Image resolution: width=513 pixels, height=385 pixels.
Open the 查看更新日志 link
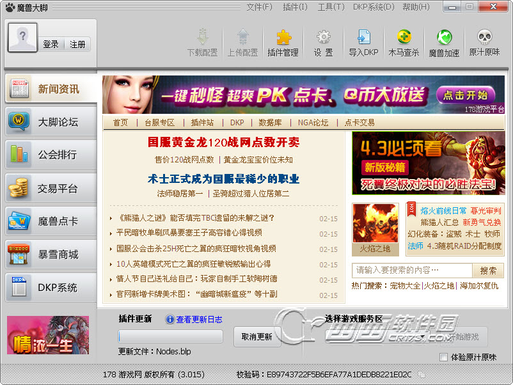(x=199, y=320)
